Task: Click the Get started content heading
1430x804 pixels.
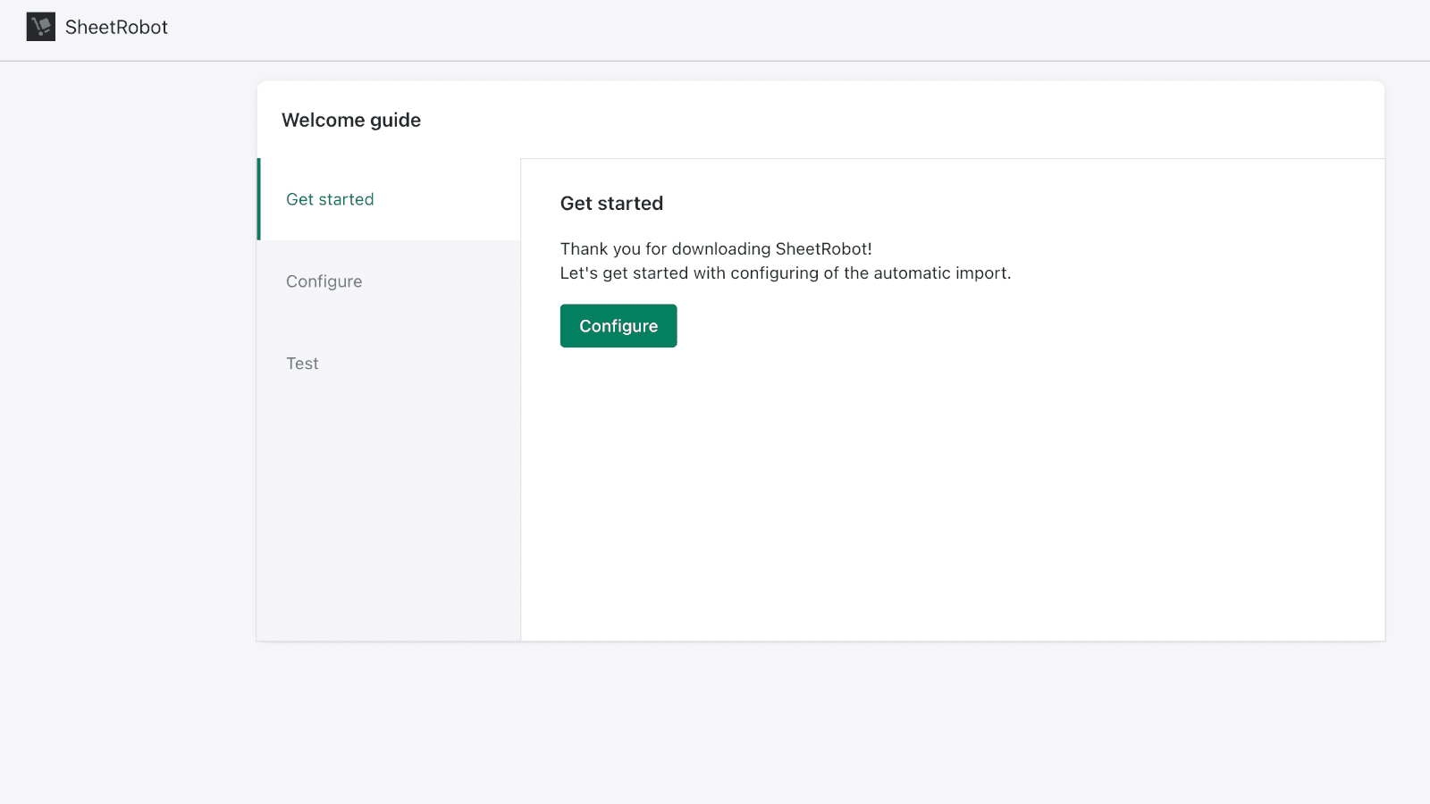Action: [611, 204]
